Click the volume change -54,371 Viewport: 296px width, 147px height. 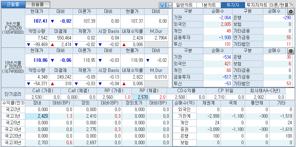tap(41, 84)
